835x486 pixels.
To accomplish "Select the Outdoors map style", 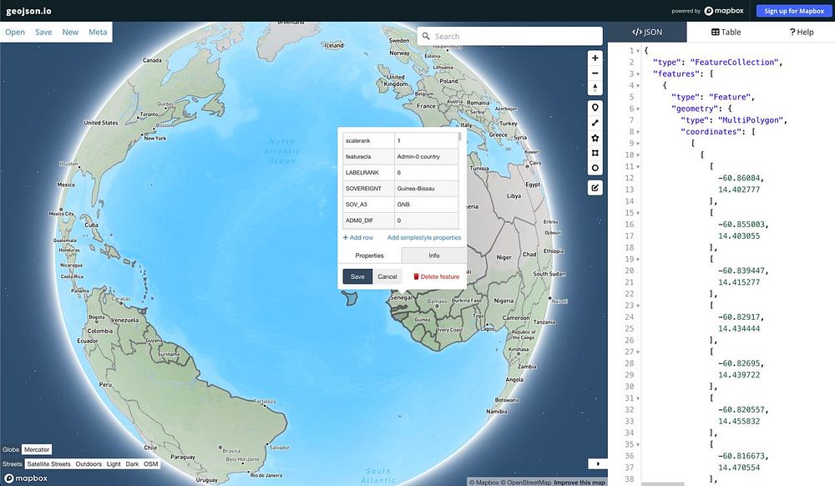I will click(89, 463).
